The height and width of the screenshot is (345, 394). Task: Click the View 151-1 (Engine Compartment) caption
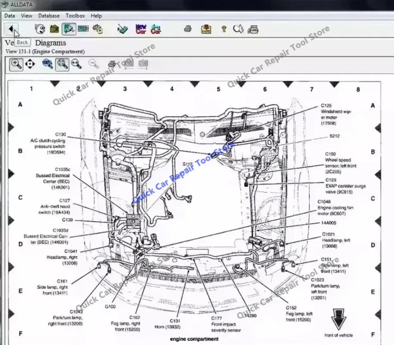(45, 51)
